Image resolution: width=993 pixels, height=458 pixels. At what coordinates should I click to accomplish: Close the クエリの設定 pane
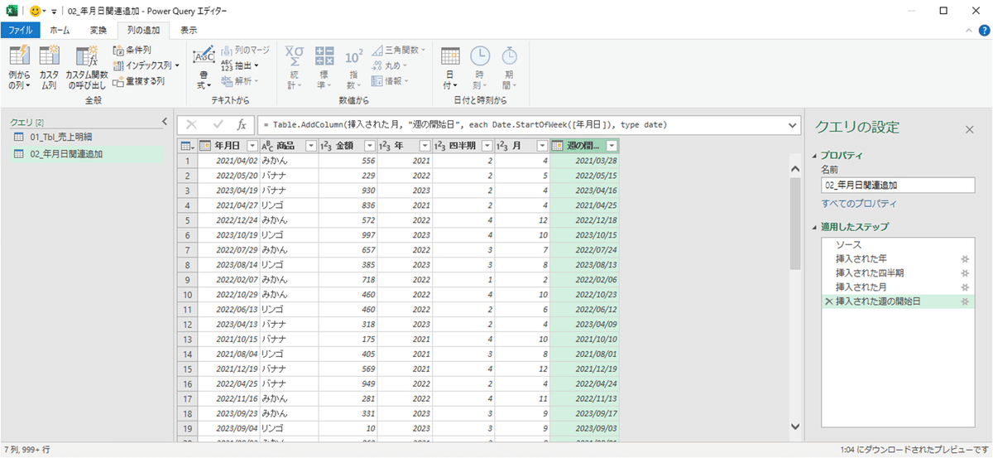coord(970,129)
